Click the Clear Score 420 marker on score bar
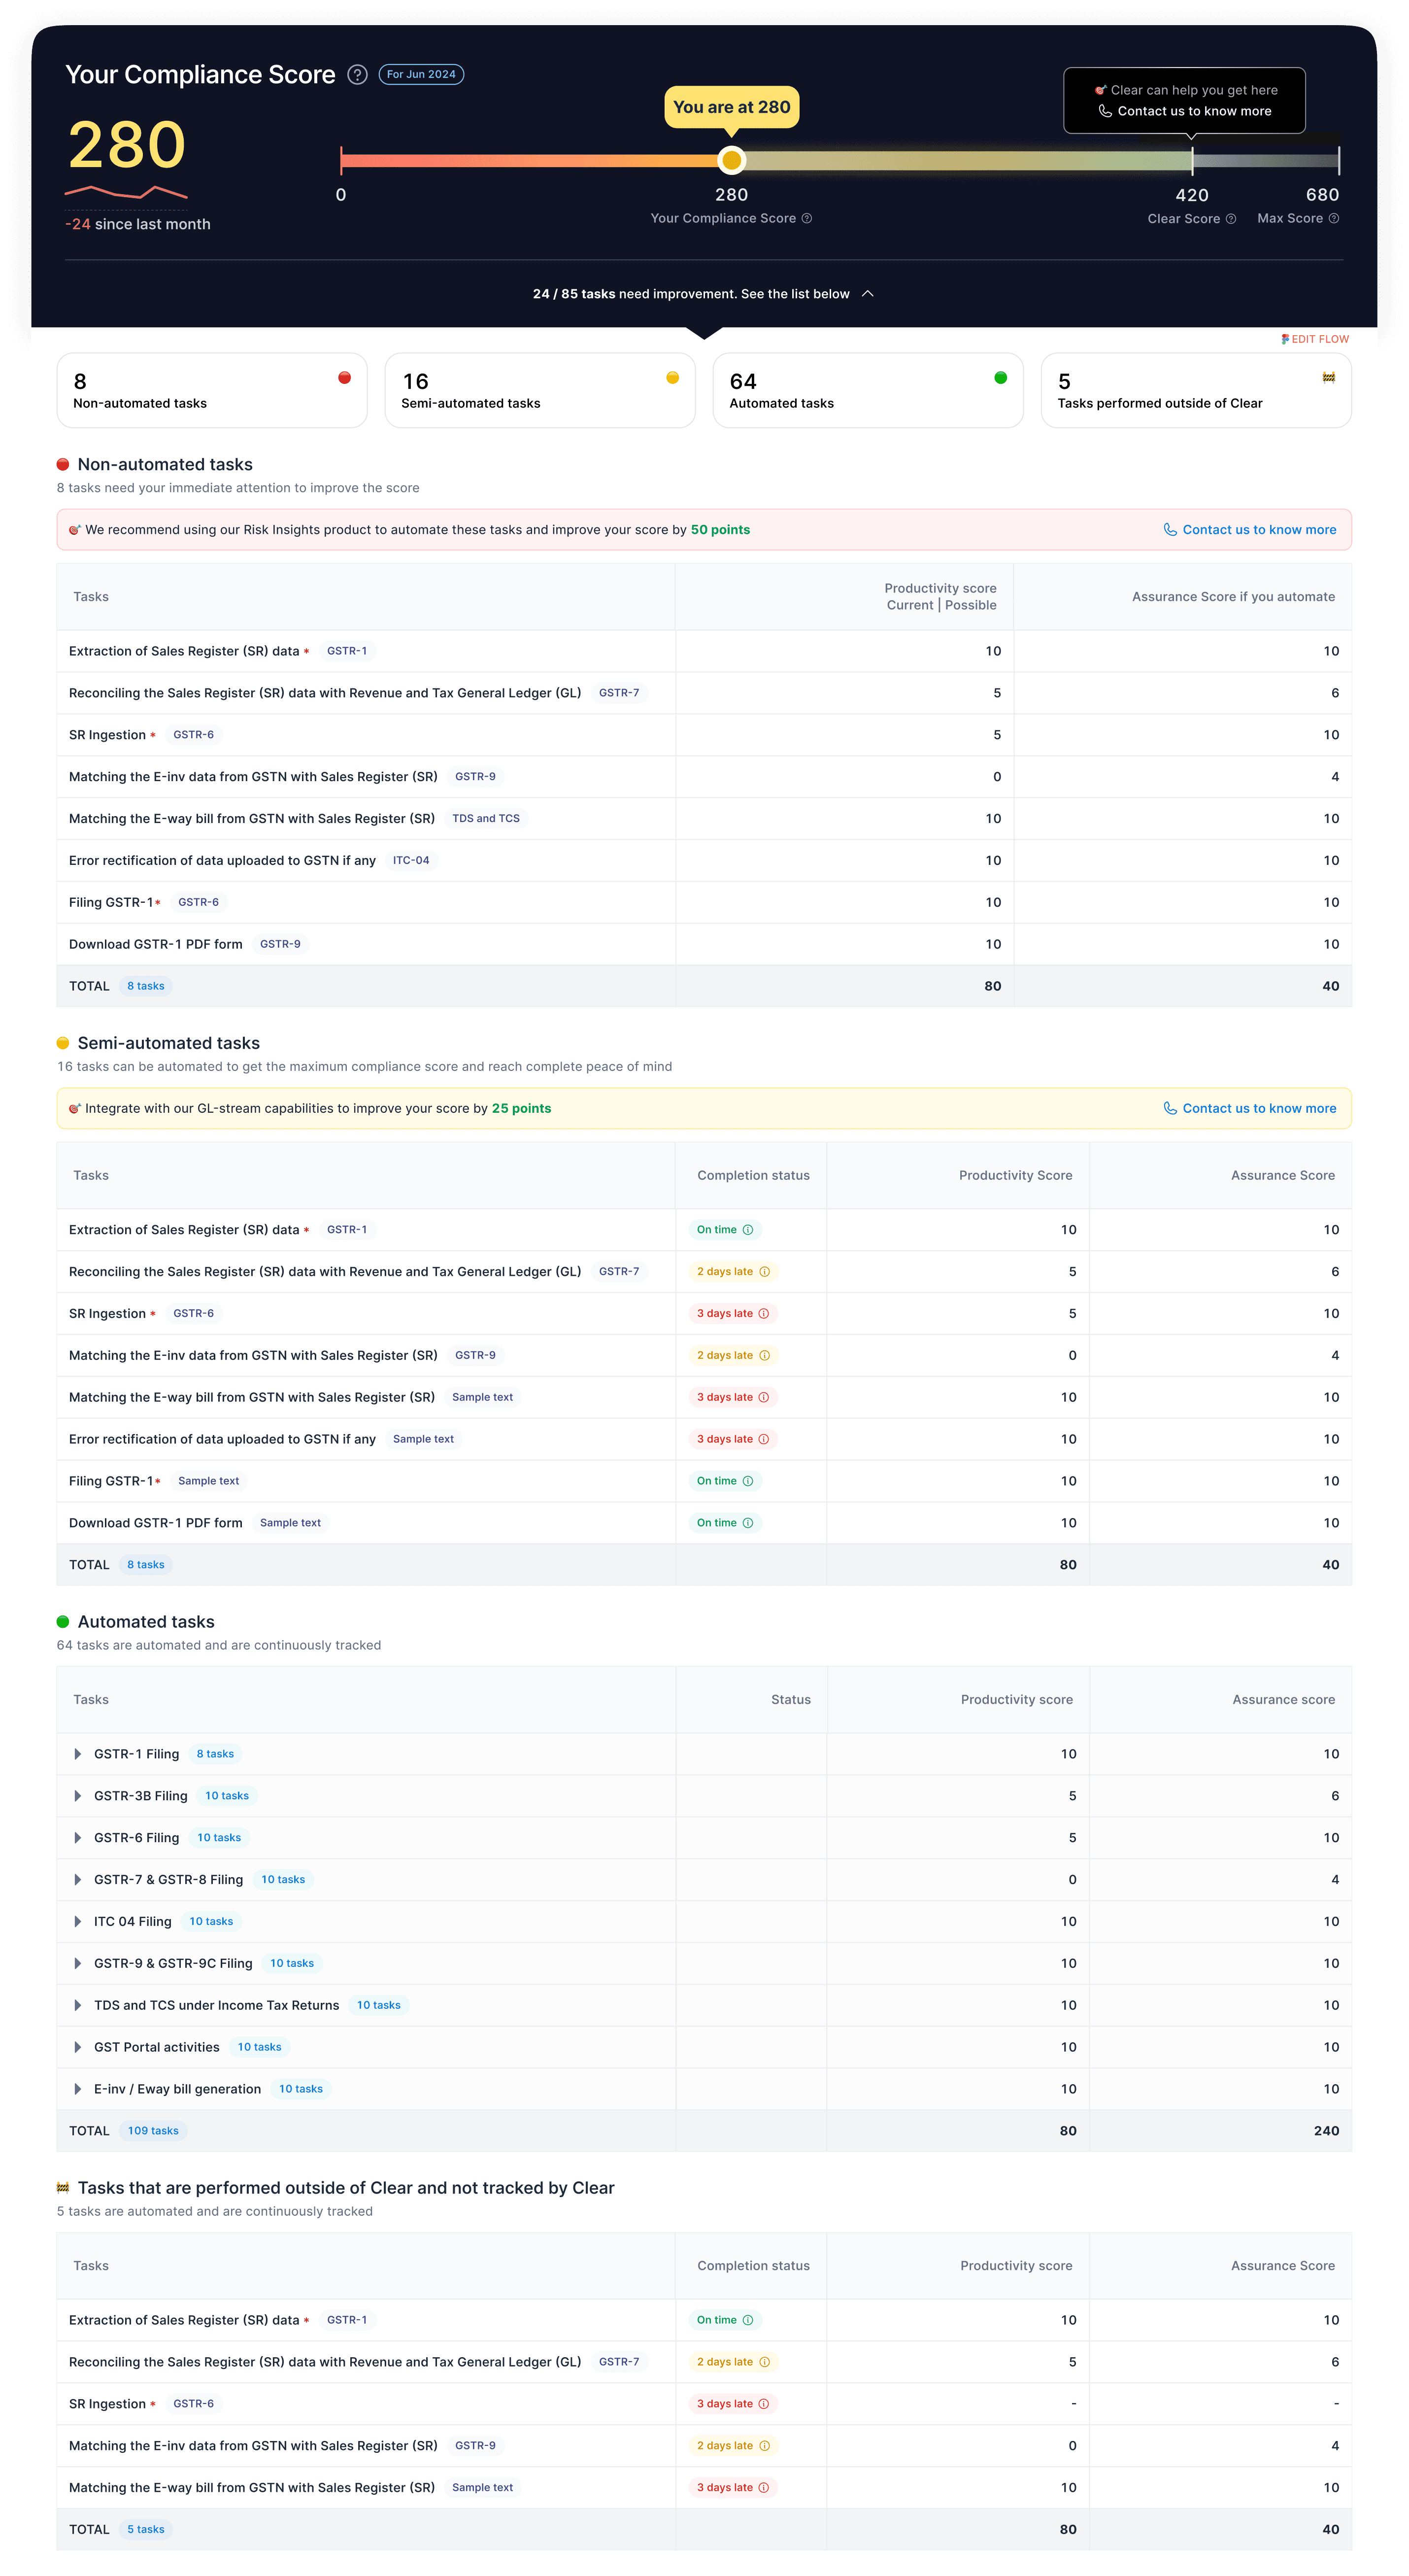This screenshot has width=1409, height=2576. click(x=1192, y=160)
